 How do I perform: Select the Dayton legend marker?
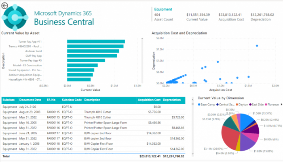click(x=237, y=105)
